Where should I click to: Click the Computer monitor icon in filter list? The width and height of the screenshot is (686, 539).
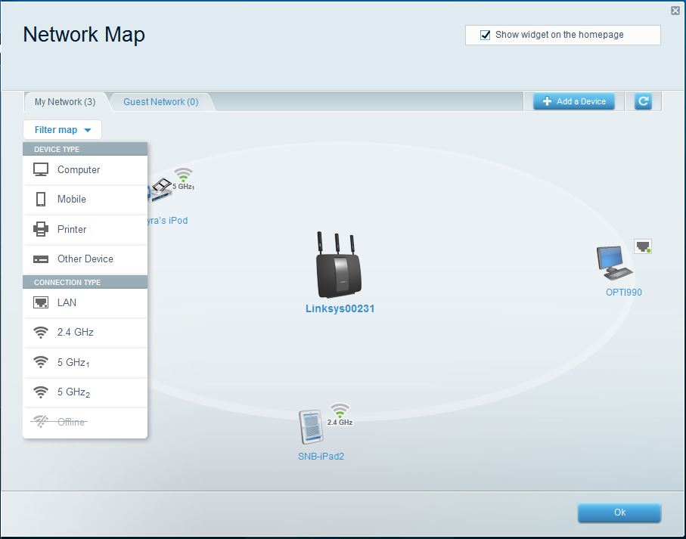click(x=41, y=169)
